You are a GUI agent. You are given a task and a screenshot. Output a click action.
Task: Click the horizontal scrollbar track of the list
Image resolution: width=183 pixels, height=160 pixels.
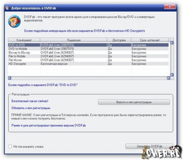coord(89,78)
